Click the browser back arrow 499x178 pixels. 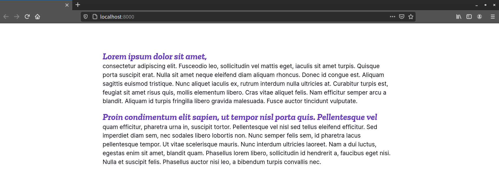point(6,17)
